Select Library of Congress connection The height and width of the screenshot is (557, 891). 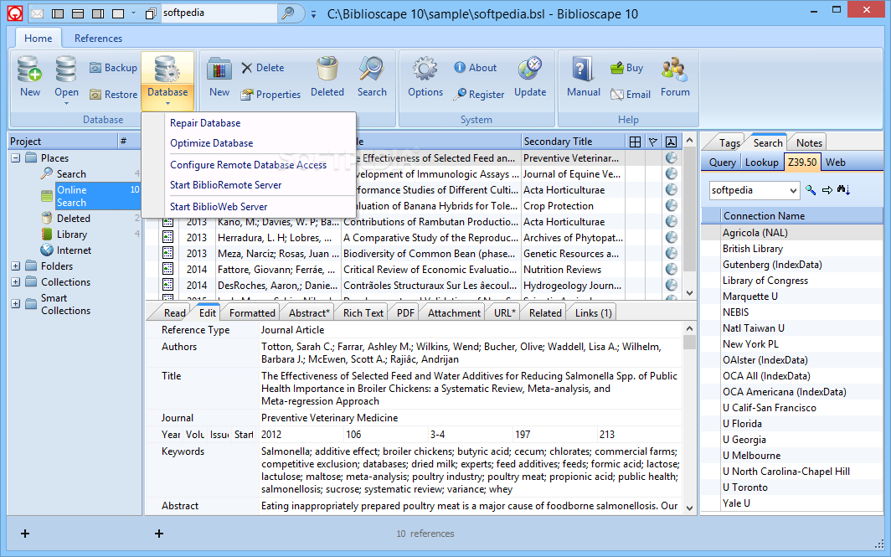tap(765, 281)
